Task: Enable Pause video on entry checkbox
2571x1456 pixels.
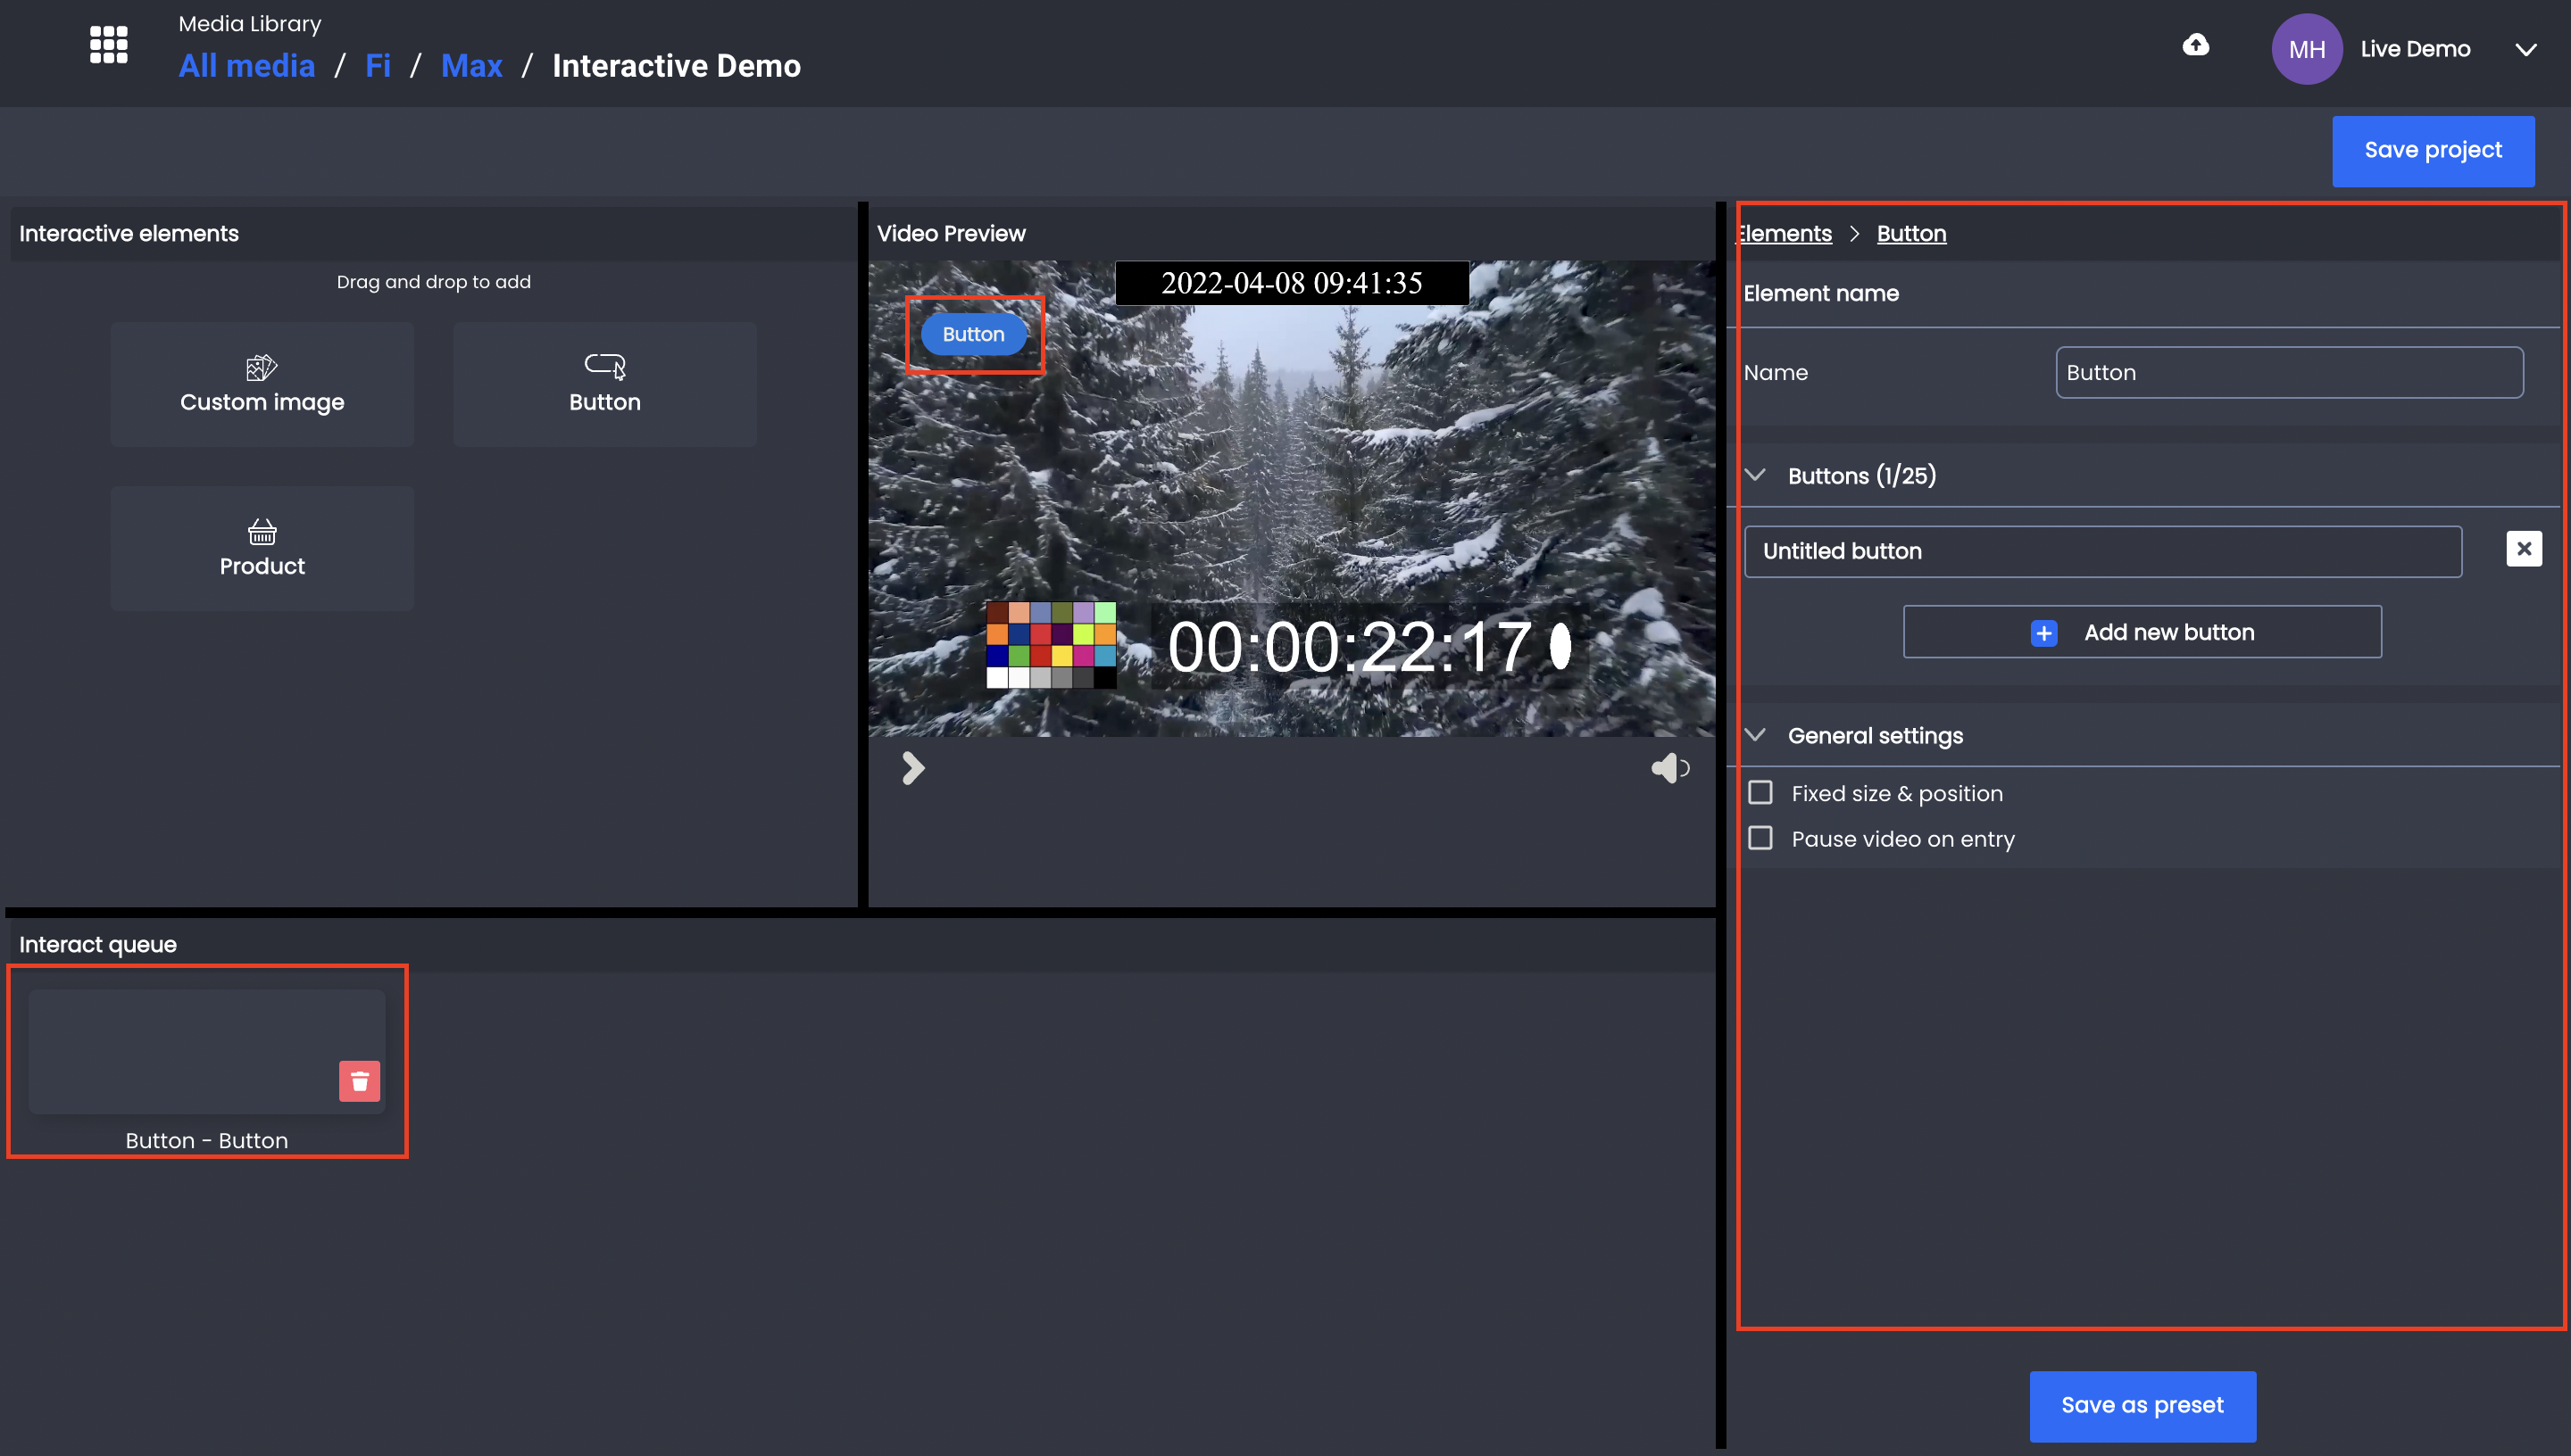Action: (x=1760, y=837)
